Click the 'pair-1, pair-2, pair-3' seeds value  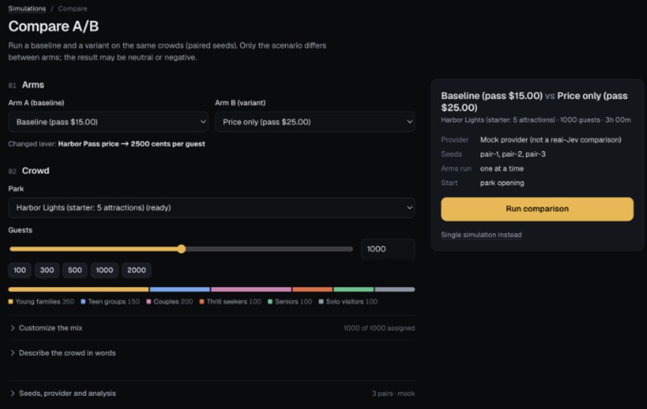point(512,154)
